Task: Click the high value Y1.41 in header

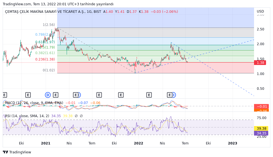Action: click(x=120, y=12)
